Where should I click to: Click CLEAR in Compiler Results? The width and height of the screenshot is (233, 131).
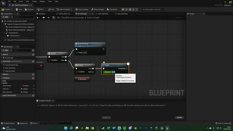179,118
